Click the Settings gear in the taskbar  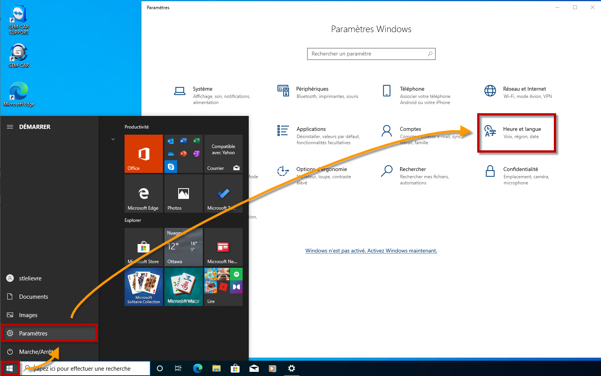coord(291,368)
